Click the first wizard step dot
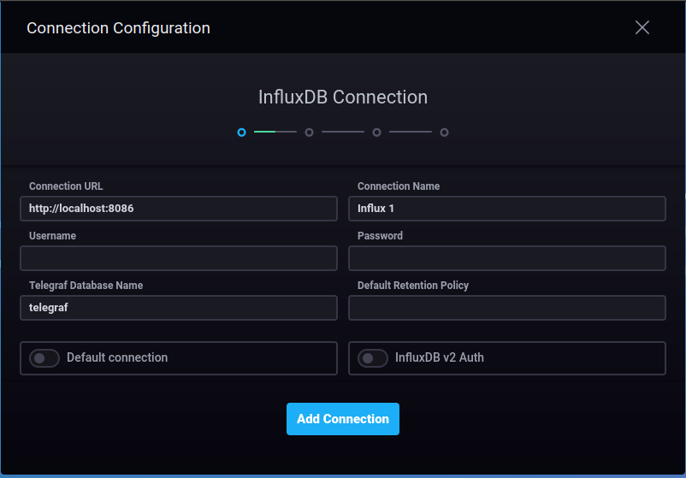 pos(241,132)
